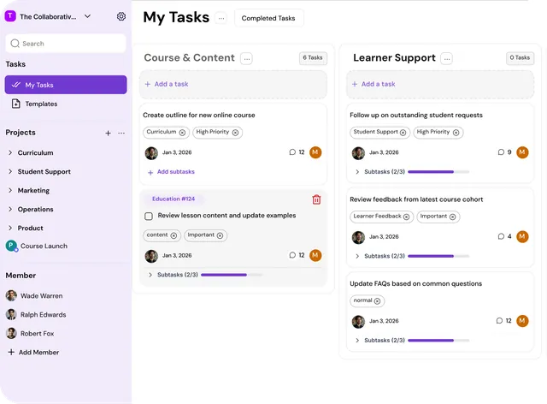Click the Course Launch P avatar icon
This screenshot has height=404, width=547.
pyautogui.click(x=11, y=246)
